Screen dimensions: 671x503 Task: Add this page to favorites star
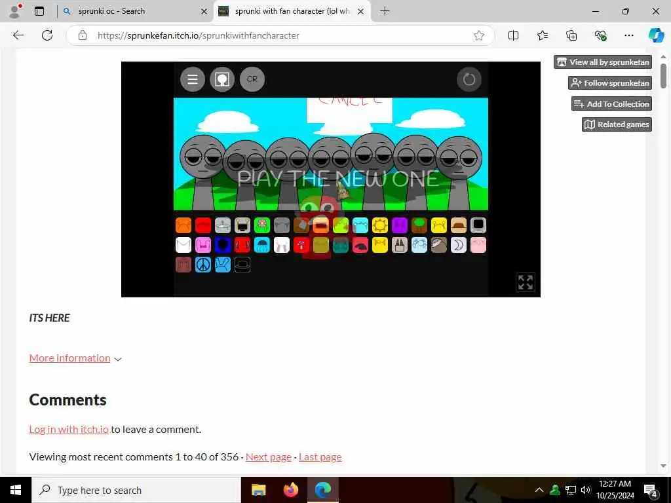[x=479, y=35]
